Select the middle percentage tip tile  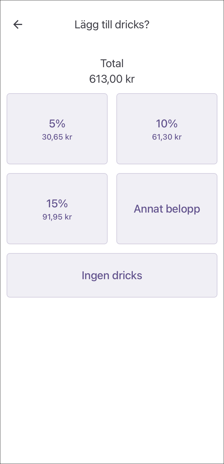pyautogui.click(x=167, y=129)
